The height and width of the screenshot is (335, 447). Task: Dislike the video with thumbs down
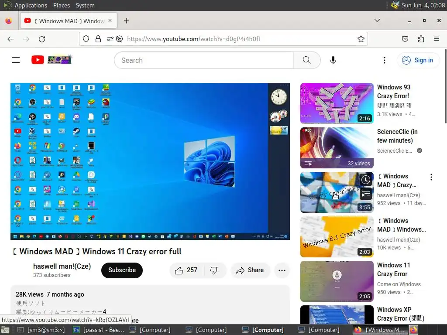click(214, 270)
